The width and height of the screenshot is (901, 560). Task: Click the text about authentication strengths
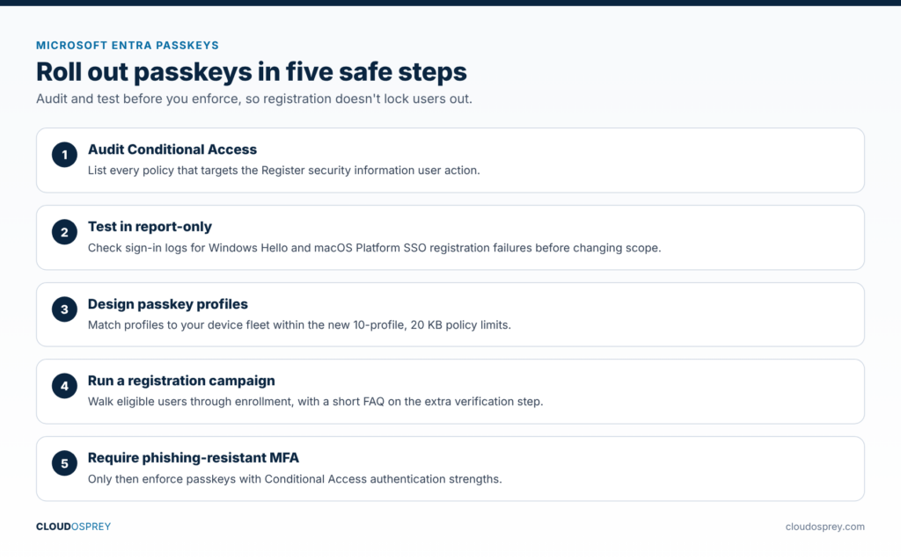point(294,479)
